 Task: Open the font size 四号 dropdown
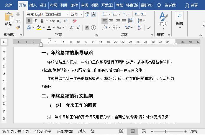click(x=81, y=14)
